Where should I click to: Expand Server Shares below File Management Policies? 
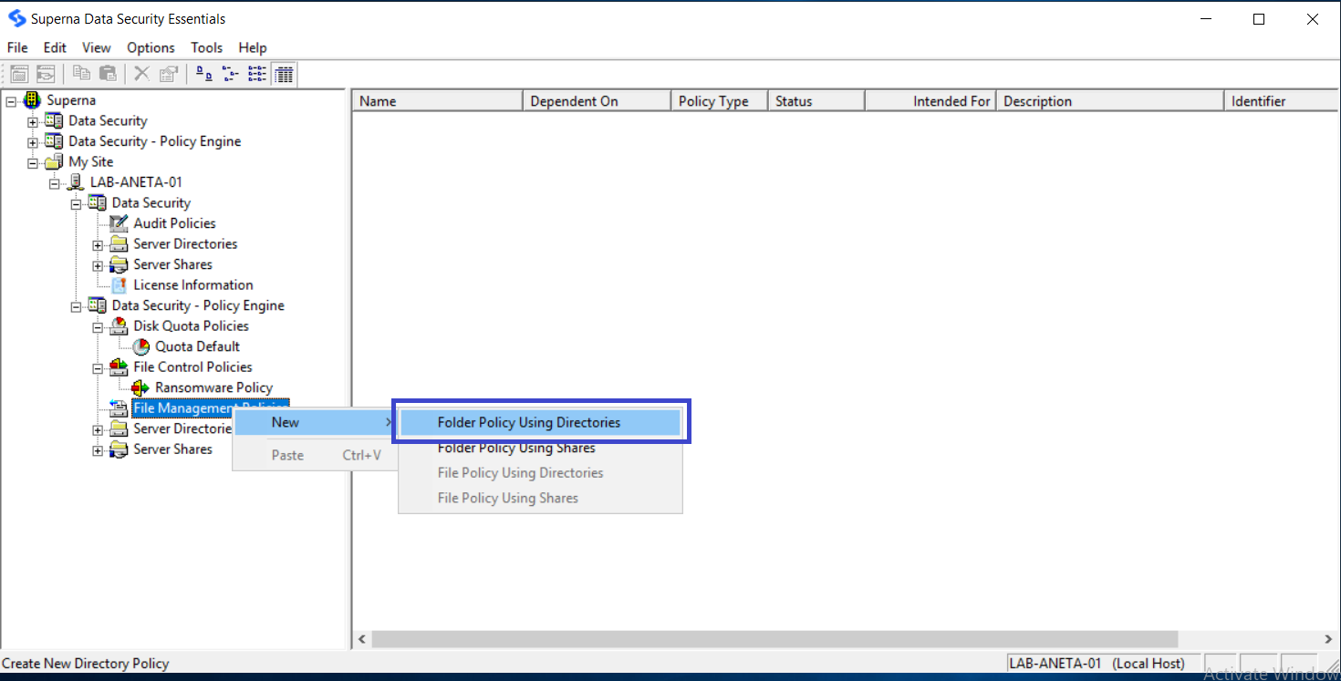click(x=98, y=449)
